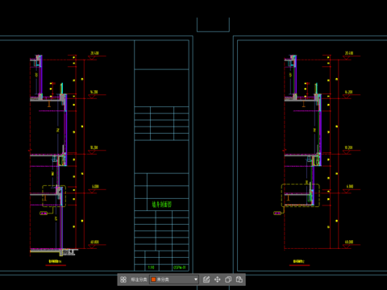Click the underlined drawing title below left section
This screenshot has height=290, width=387.
point(56,262)
